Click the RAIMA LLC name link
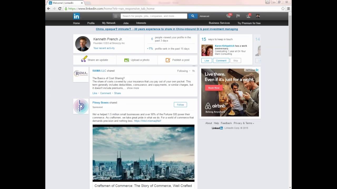Screen dimensions: 337x189 coord(99,71)
